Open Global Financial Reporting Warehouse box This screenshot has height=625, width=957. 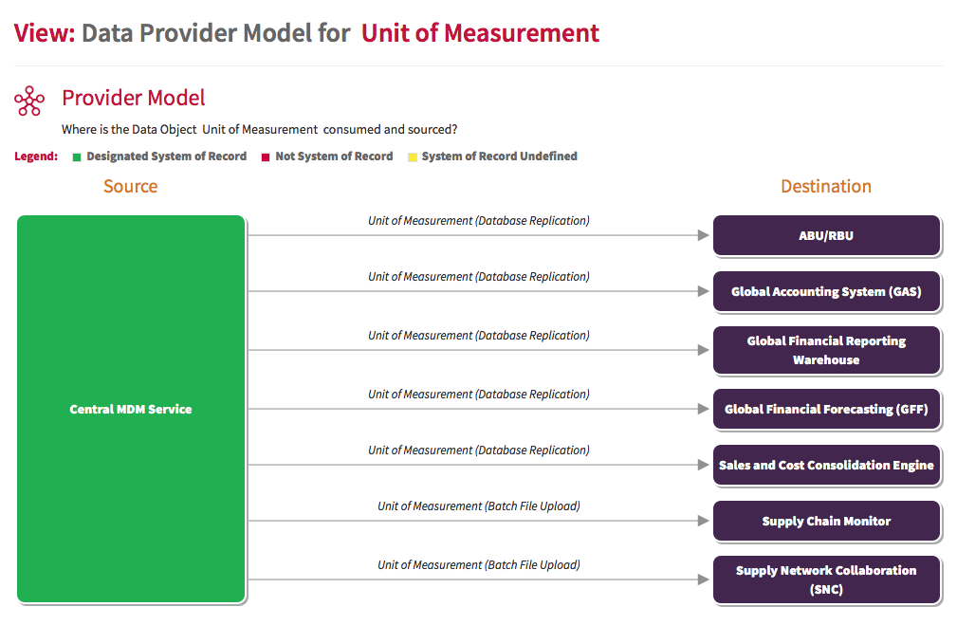826,350
